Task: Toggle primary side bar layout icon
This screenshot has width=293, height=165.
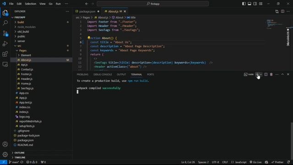Action: [x=244, y=4]
